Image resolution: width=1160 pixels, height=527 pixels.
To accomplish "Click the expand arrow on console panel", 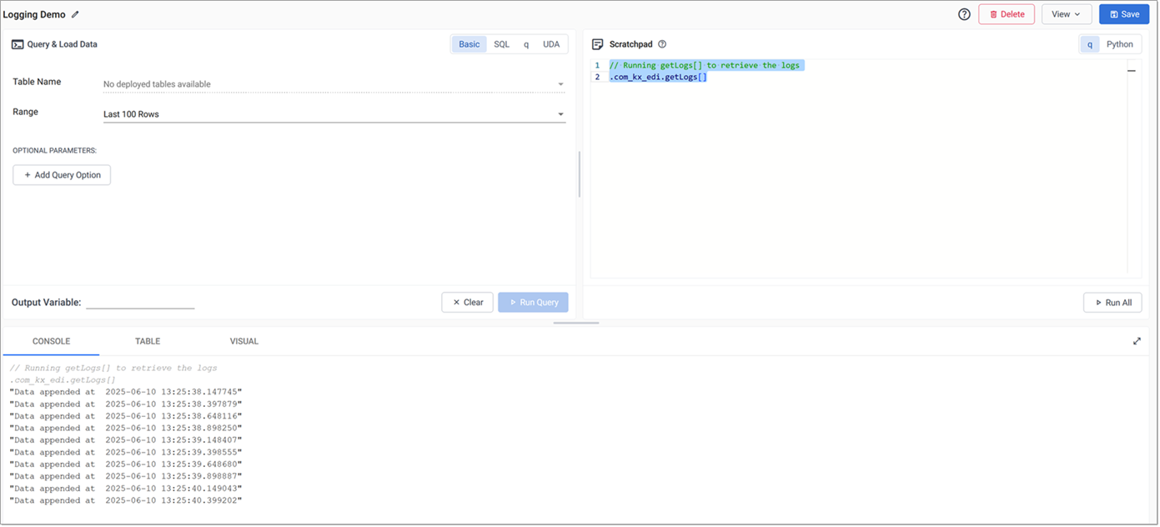I will (x=1137, y=340).
